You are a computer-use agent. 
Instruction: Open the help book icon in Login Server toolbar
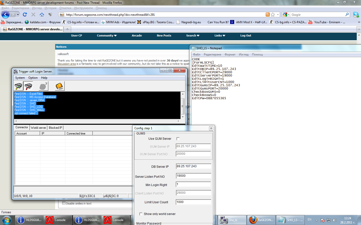[59, 86]
